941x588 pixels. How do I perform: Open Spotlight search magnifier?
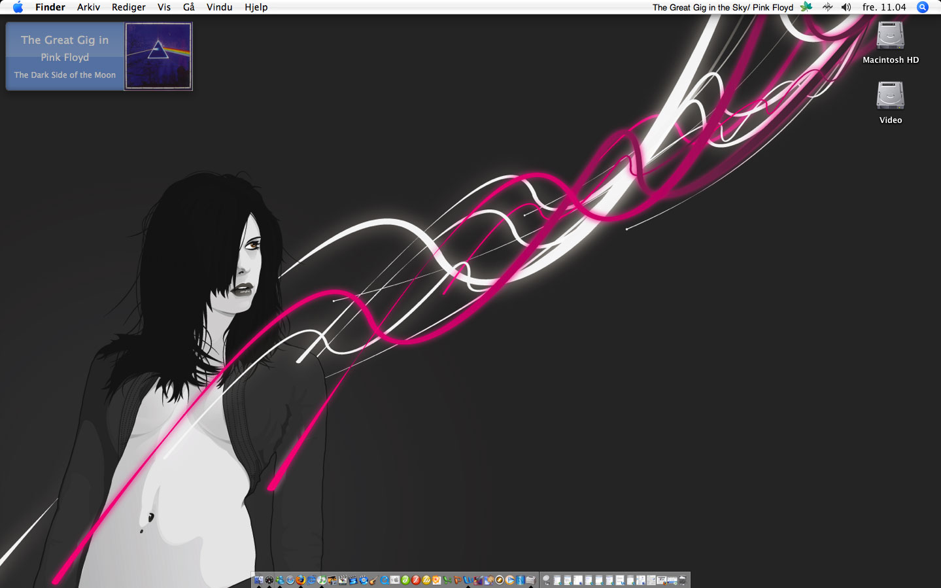[x=923, y=7]
